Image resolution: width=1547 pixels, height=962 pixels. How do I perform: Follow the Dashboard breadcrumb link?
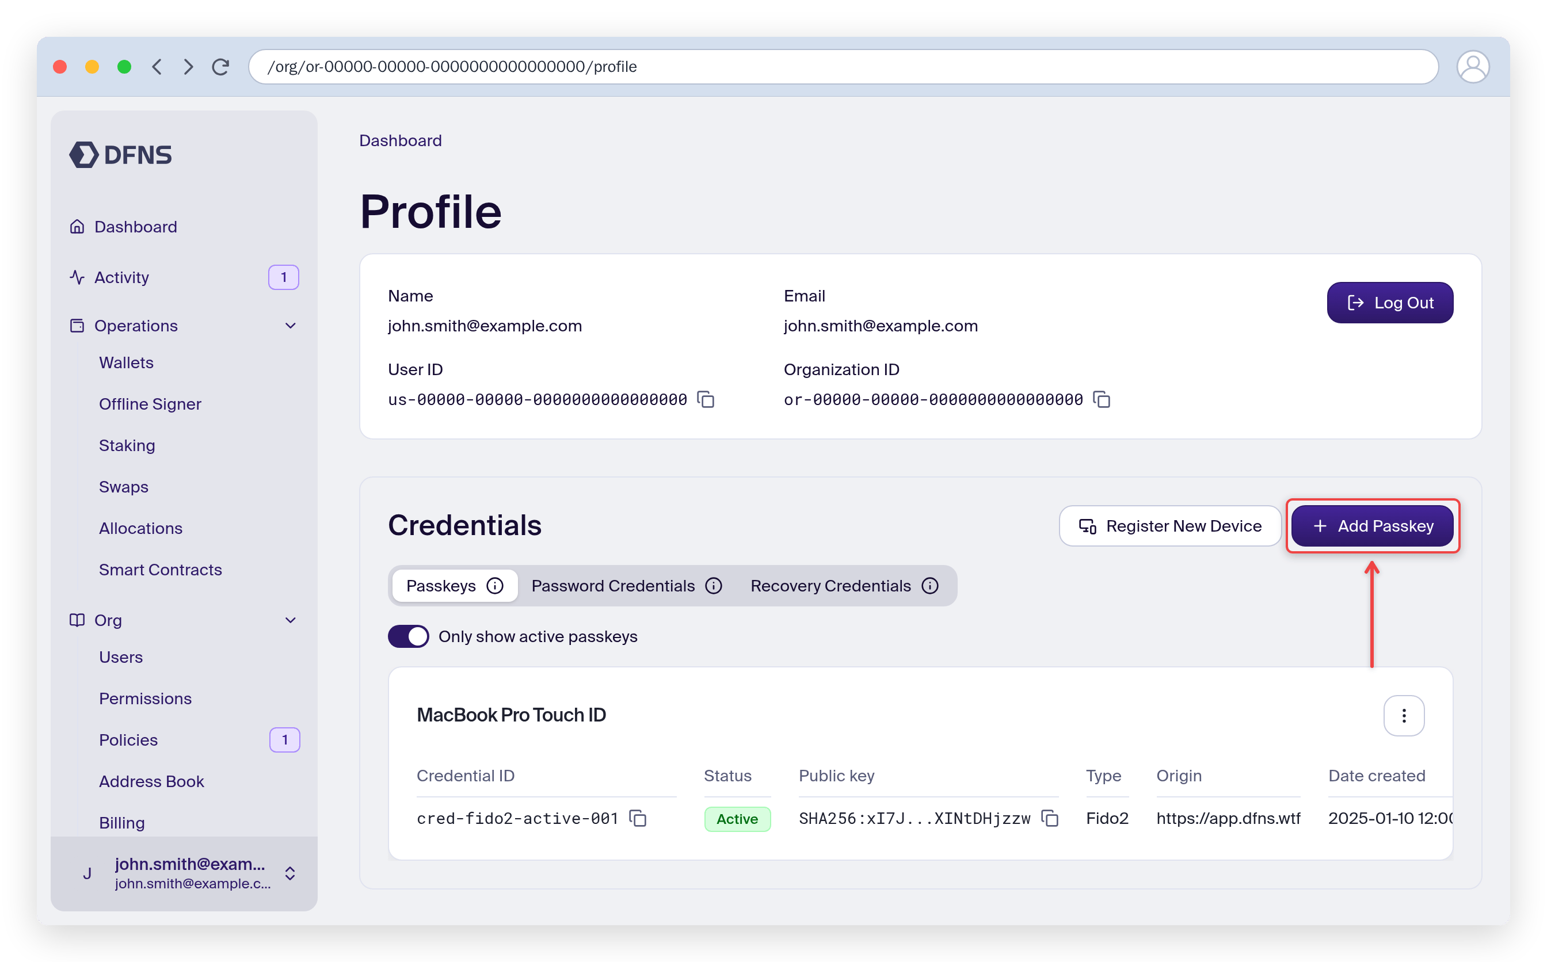[400, 140]
